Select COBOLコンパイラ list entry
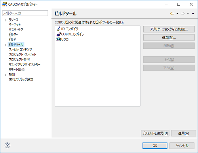The image size is (198, 153). (x=72, y=34)
